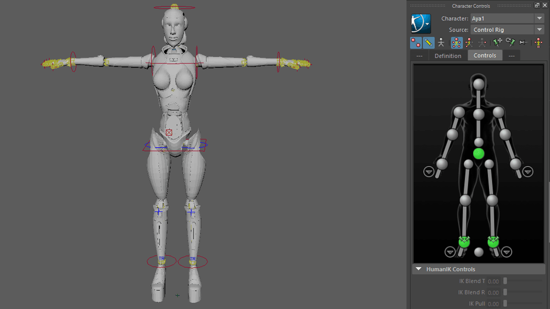Toggle the rotate pin icon
The height and width of the screenshot is (309, 550).
pyautogui.click(x=510, y=42)
